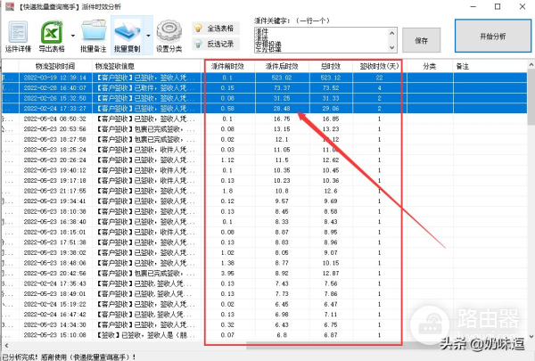
Task: Select the cell 2022-02-26 15:32:50
Action: 55,98
